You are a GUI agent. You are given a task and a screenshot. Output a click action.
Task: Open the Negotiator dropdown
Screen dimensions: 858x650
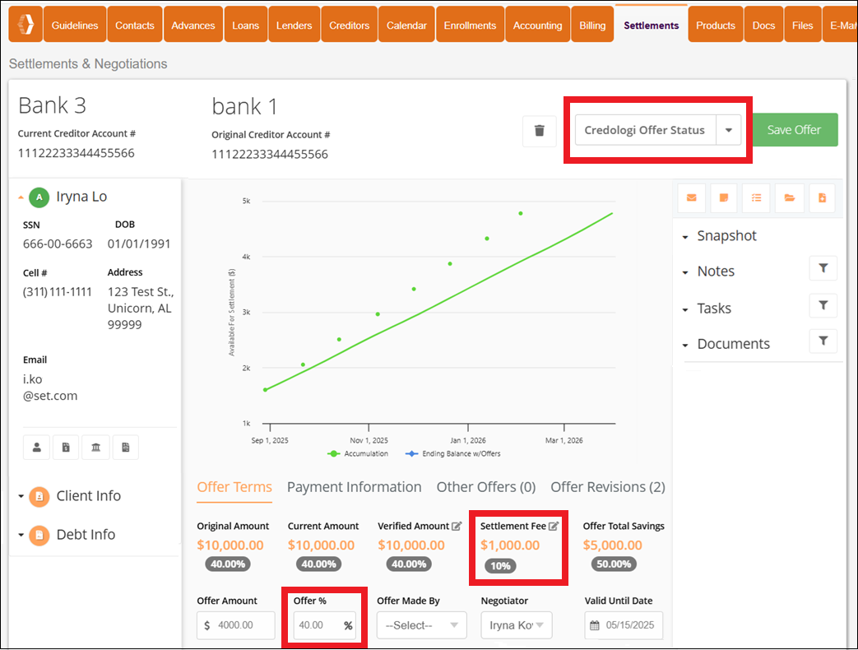pyautogui.click(x=517, y=624)
